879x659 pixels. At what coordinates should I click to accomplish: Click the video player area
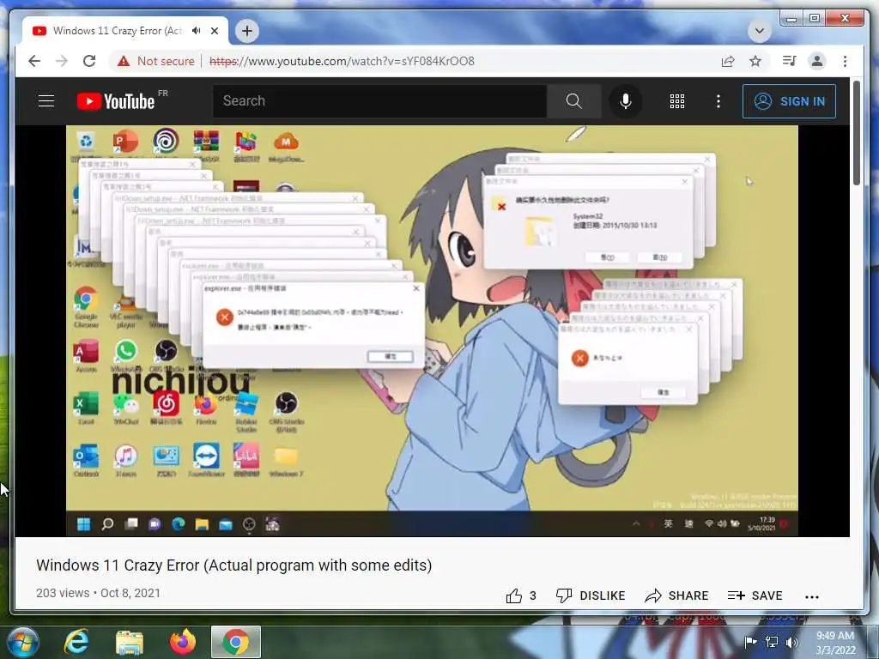pos(432,330)
